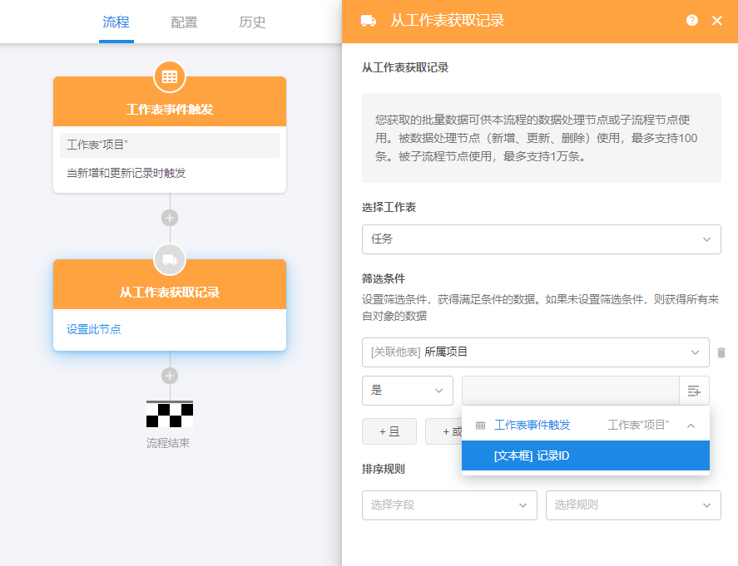Click the flow end checkered flag

point(170,414)
